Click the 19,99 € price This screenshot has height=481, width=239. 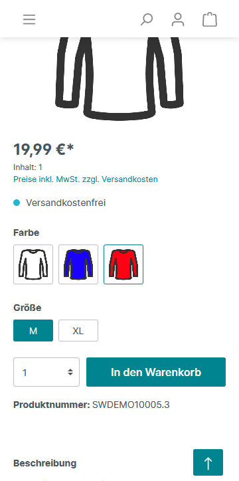pos(44,149)
